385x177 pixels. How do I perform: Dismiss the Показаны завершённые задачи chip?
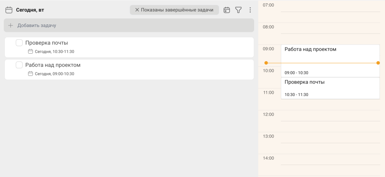coord(137,10)
